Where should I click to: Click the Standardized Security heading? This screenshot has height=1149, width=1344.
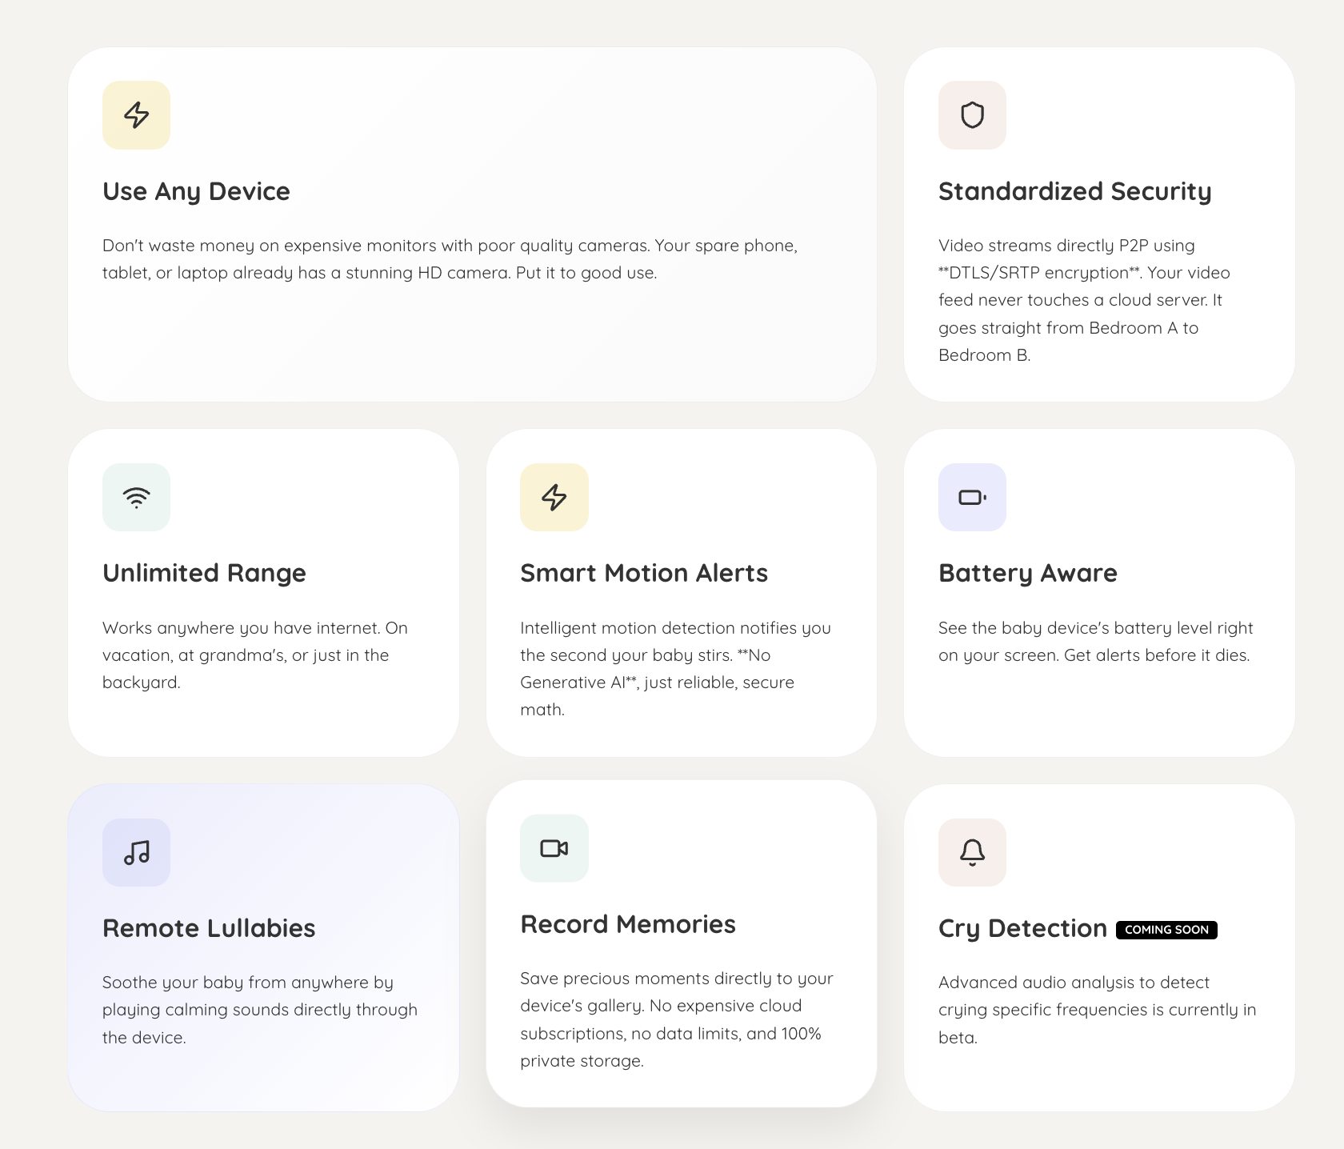(1075, 191)
